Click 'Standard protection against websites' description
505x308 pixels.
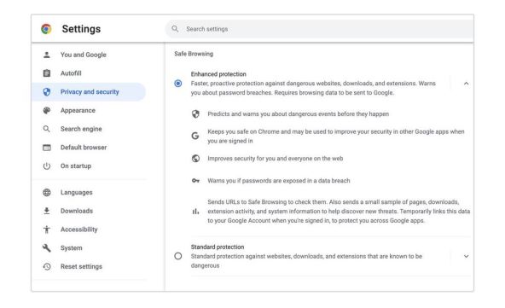(x=306, y=261)
